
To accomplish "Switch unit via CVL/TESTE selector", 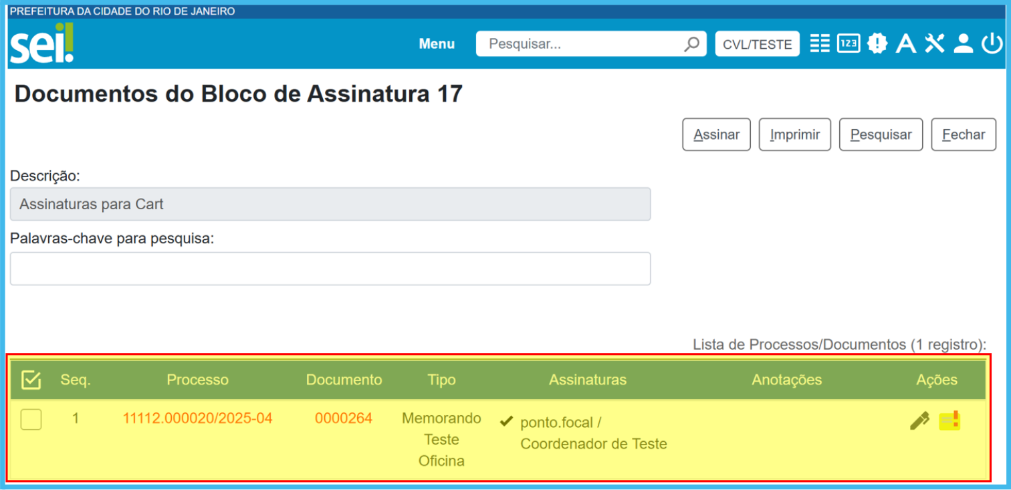I will pos(757,44).
